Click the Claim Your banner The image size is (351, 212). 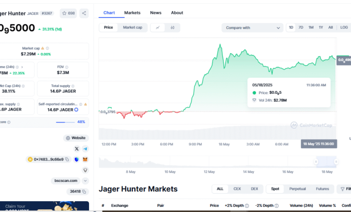(x=44, y=207)
